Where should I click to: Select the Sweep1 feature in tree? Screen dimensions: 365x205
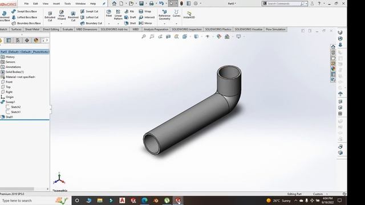(10, 102)
